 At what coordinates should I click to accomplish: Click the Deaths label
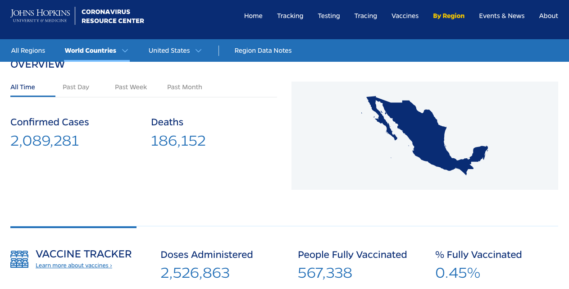167,122
